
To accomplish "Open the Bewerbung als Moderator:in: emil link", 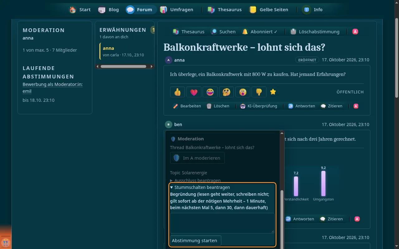I will pos(53,88).
